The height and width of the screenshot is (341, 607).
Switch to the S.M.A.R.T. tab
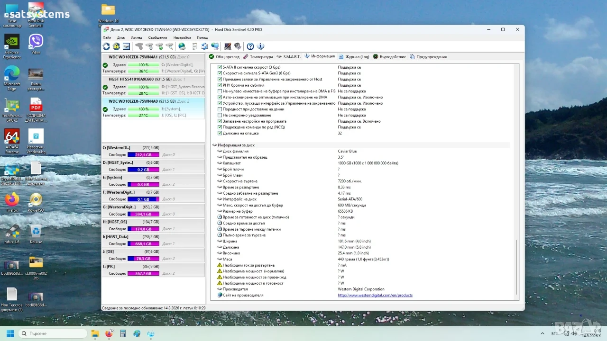(288, 57)
